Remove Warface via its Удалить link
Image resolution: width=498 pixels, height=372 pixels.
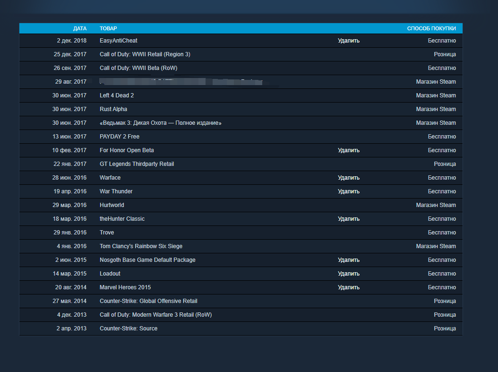pos(348,178)
